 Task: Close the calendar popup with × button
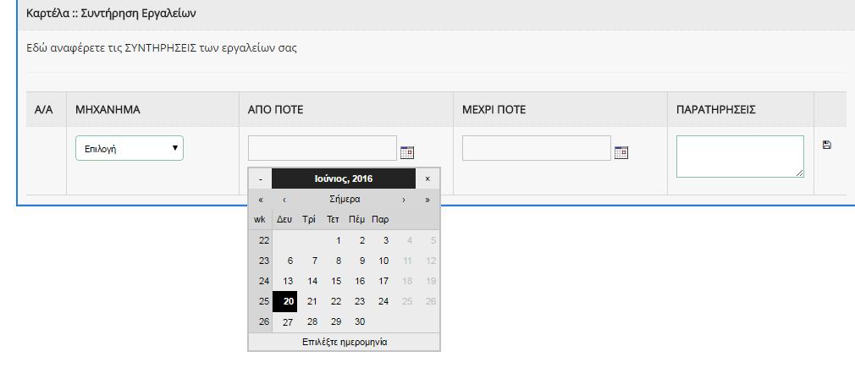coord(427,179)
